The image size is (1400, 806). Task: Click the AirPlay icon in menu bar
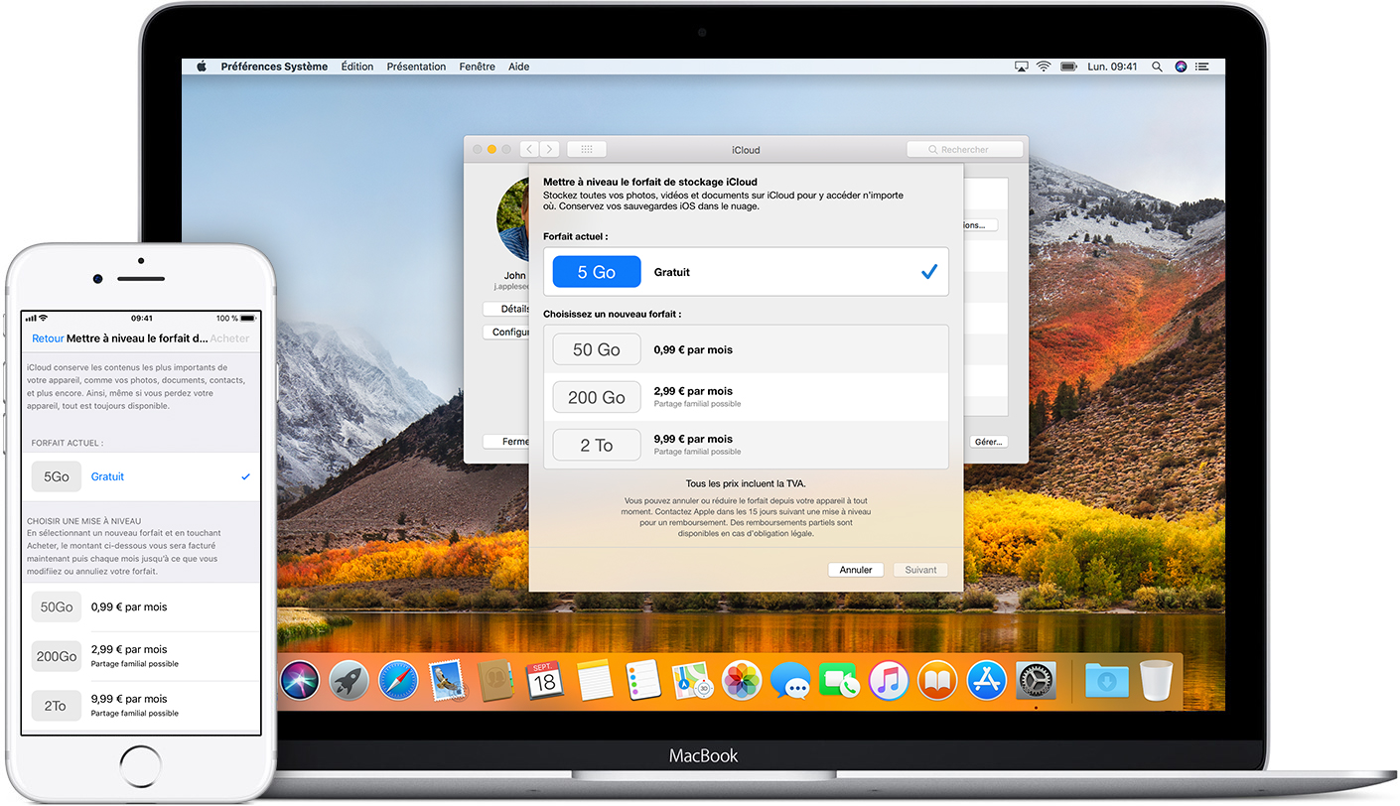click(1022, 67)
